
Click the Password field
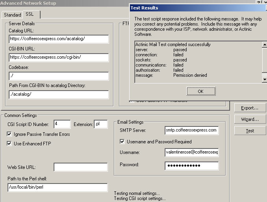(x=191, y=165)
